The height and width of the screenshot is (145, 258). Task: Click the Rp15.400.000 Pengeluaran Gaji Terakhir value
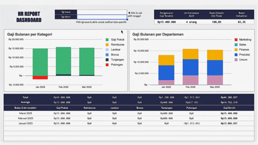[x=166, y=22]
